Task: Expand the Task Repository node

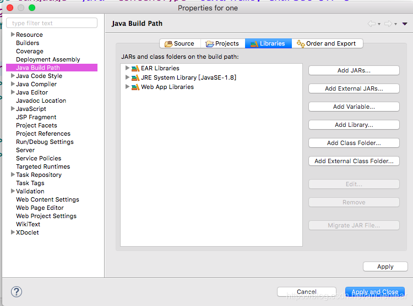Action: click(x=12, y=174)
